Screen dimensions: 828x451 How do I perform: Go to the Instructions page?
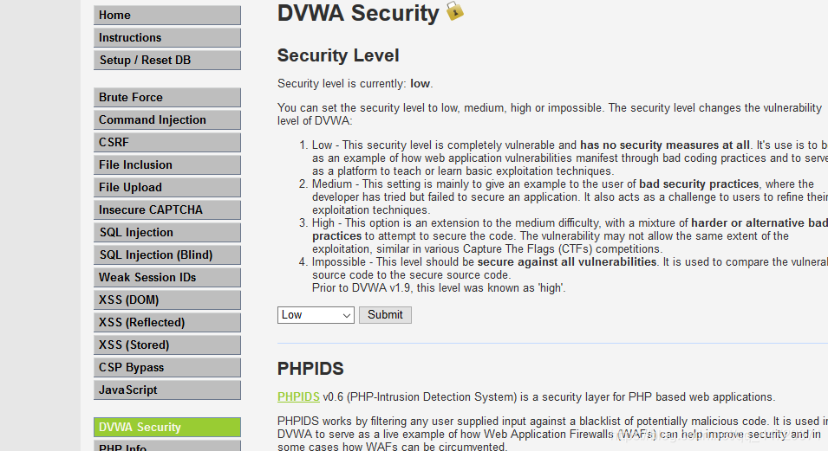coord(166,38)
